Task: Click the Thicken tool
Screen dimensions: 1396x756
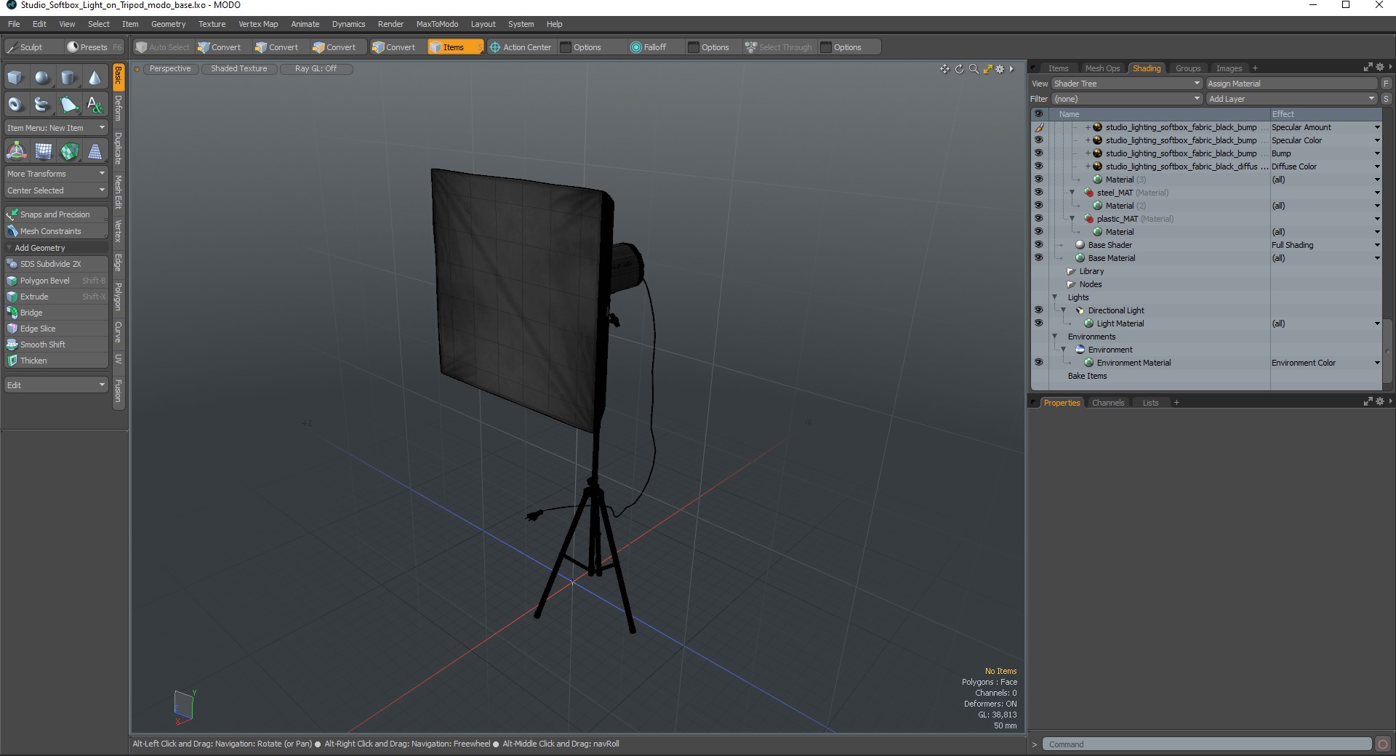Action: [x=56, y=361]
